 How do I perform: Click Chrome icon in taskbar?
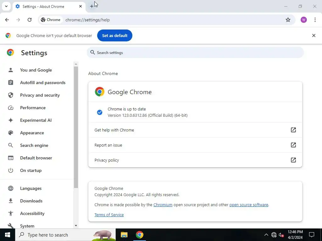pos(139,235)
